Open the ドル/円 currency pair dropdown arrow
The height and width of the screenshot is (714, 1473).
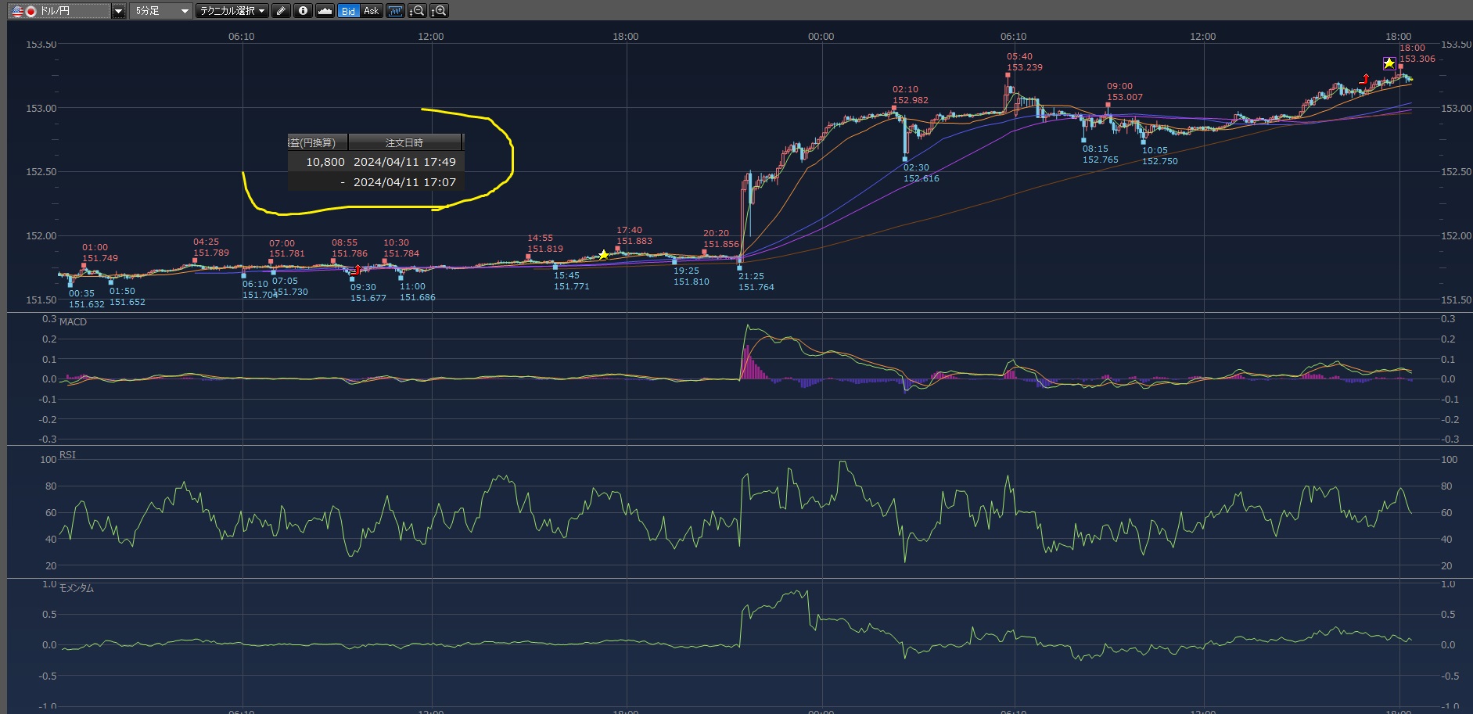click(118, 11)
